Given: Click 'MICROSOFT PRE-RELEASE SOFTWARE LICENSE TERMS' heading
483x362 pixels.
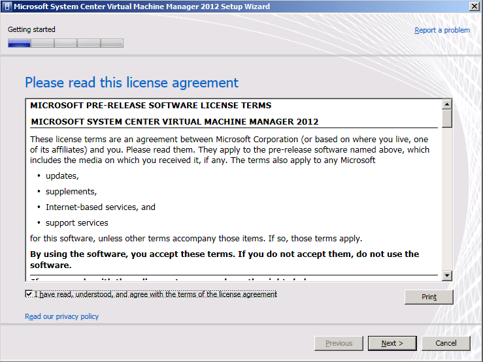Looking at the screenshot, I should tap(150, 106).
